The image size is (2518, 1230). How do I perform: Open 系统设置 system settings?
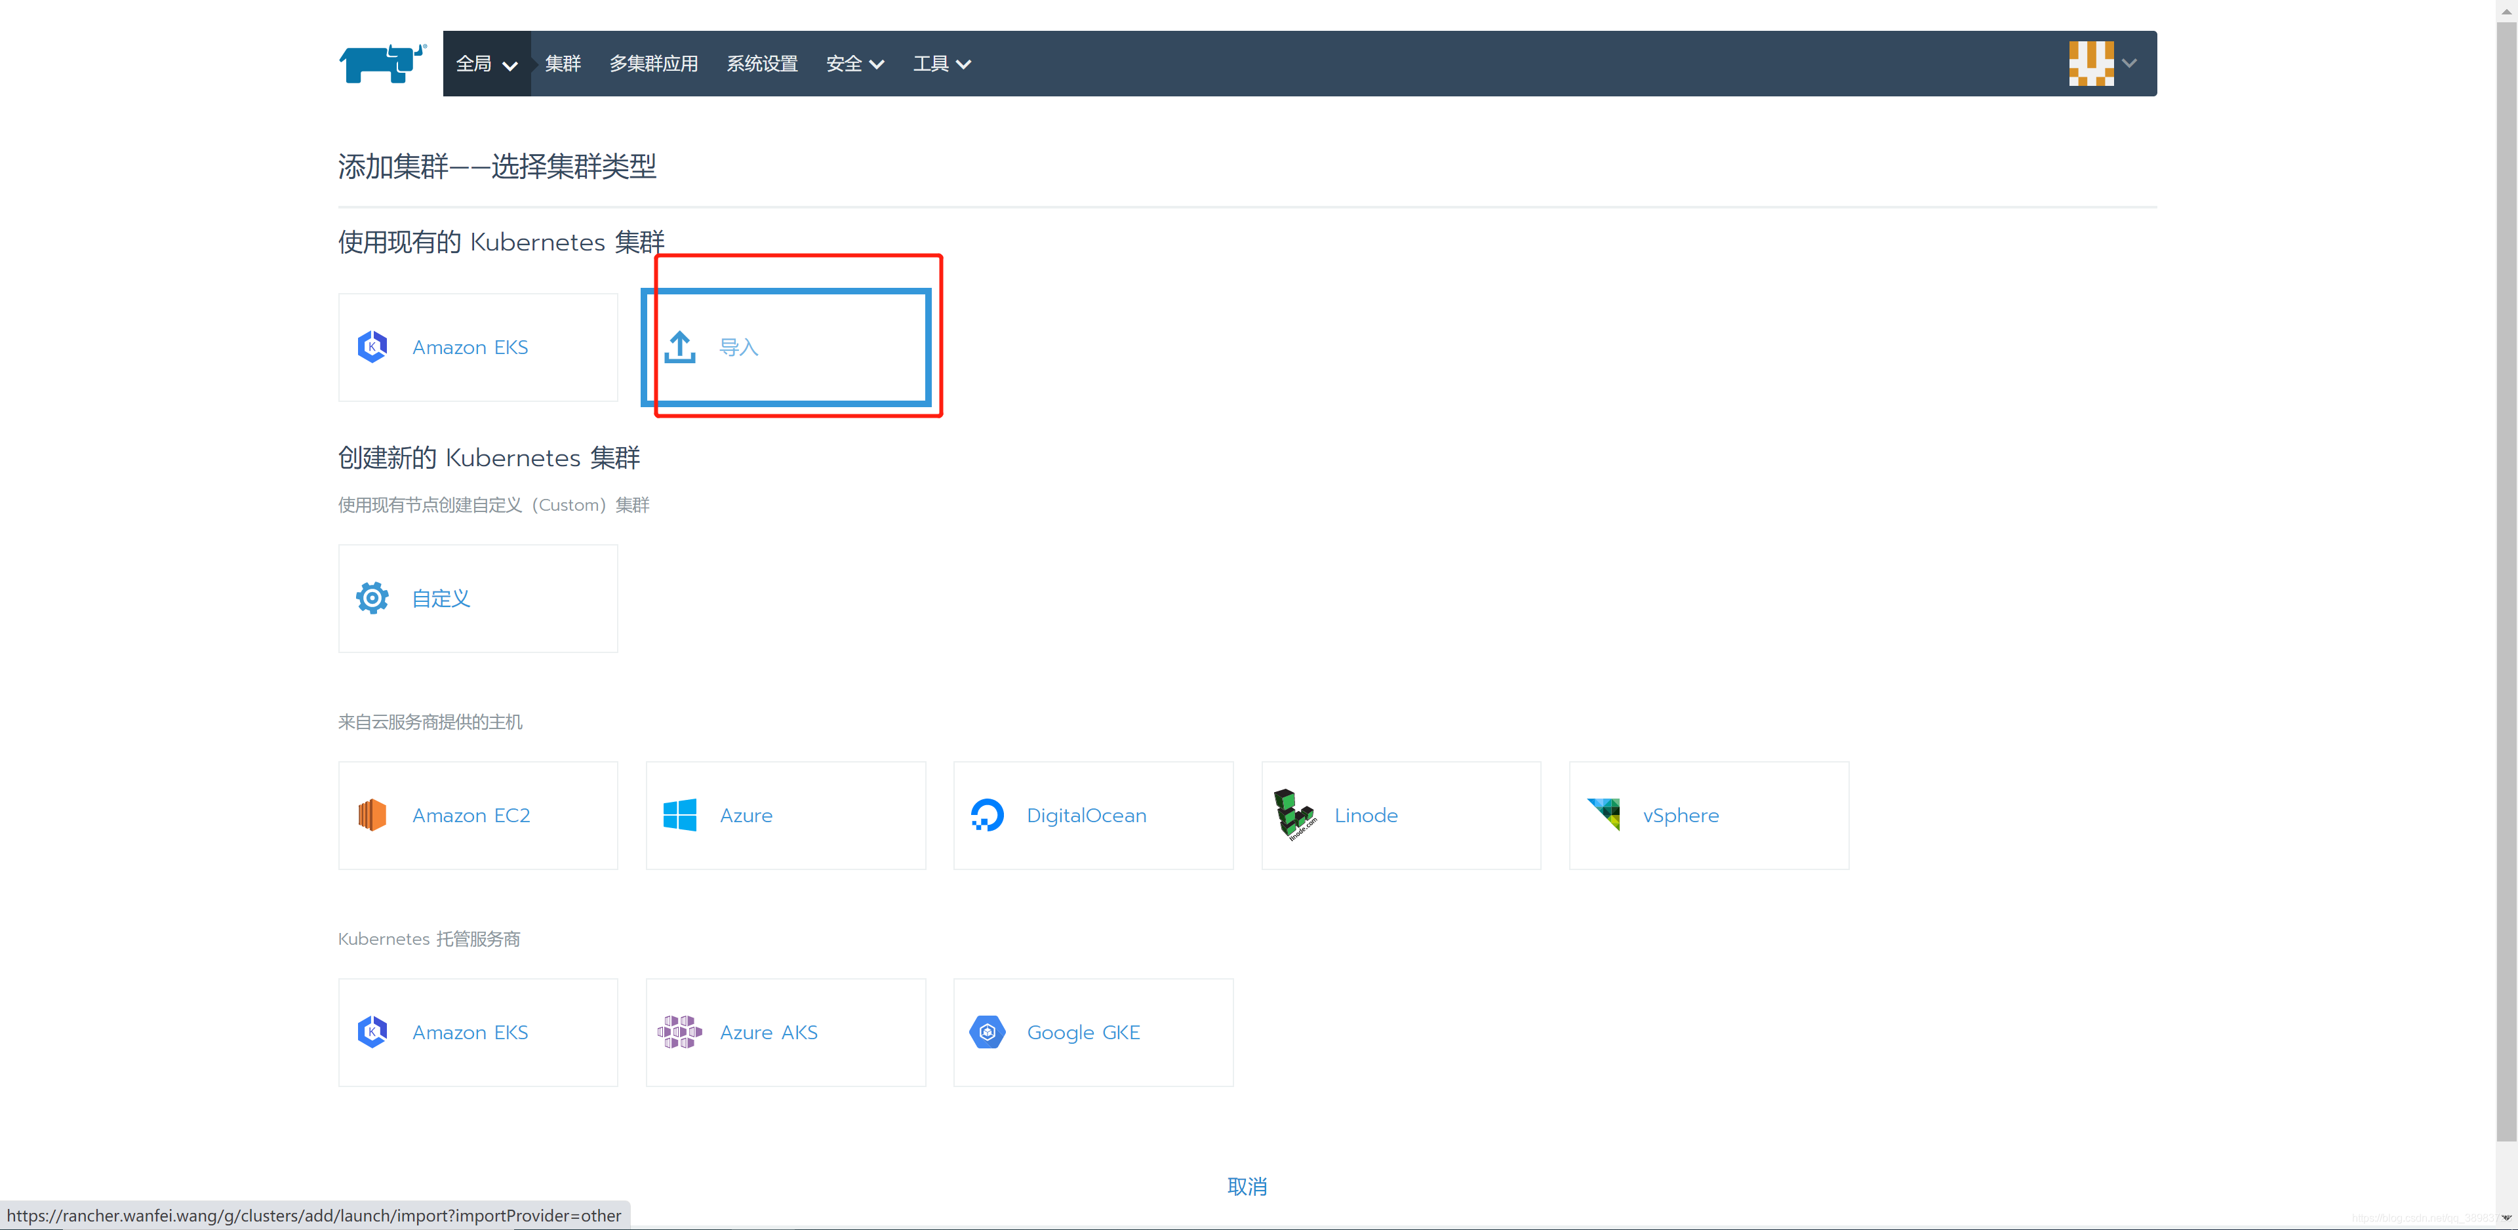tap(763, 64)
